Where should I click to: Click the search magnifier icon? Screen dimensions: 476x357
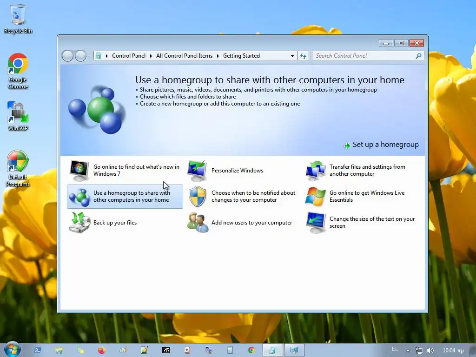coord(418,56)
